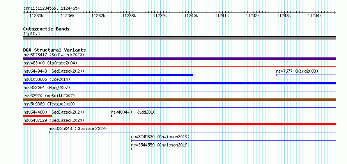Open esv32920 (deSmith2007) label
This screenshot has height=164, width=347.
pos(49,96)
